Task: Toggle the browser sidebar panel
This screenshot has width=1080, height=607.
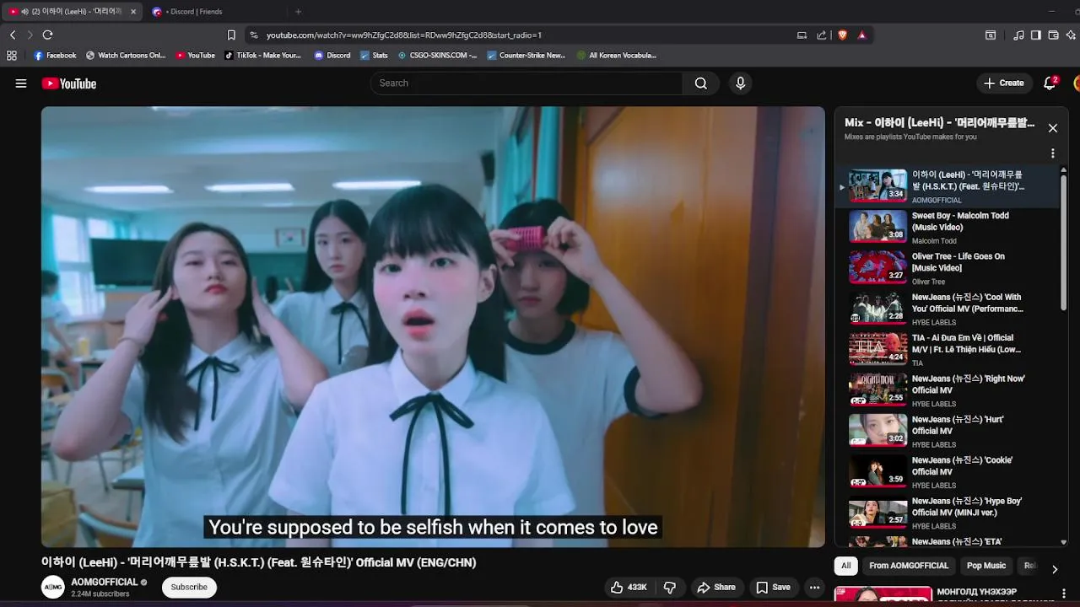Action: (1036, 35)
